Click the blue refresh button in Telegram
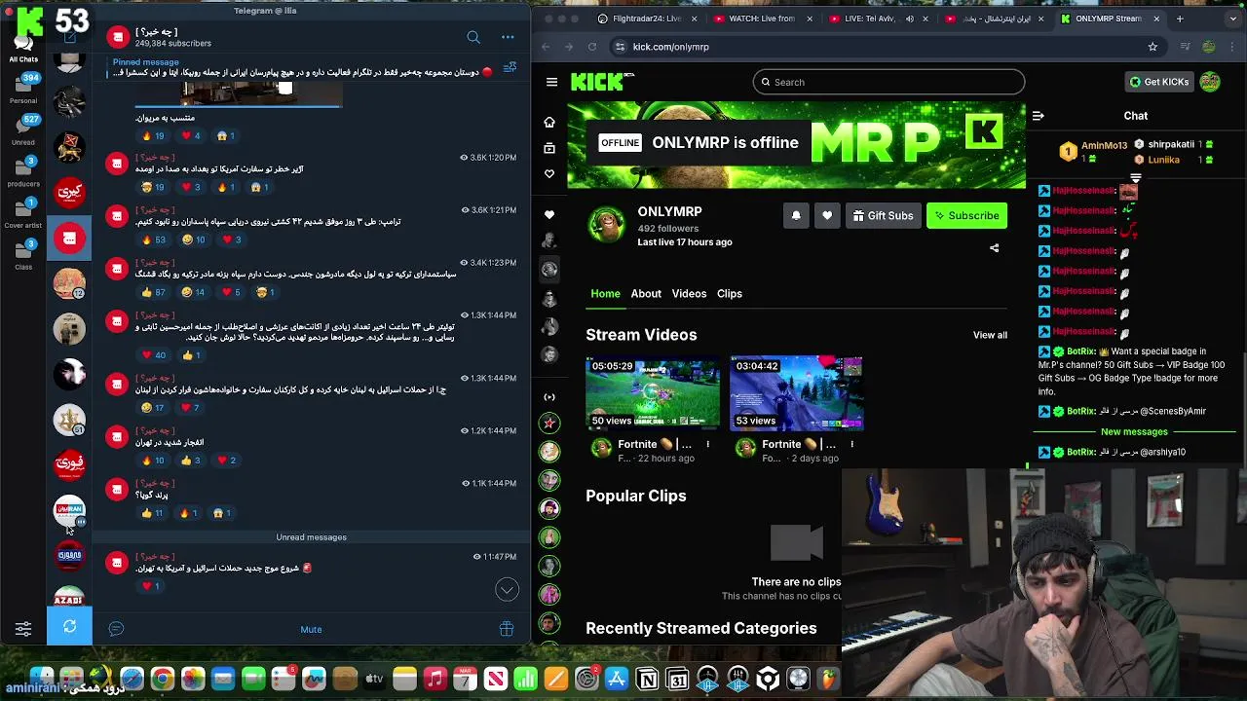The image size is (1247, 701). point(69,626)
